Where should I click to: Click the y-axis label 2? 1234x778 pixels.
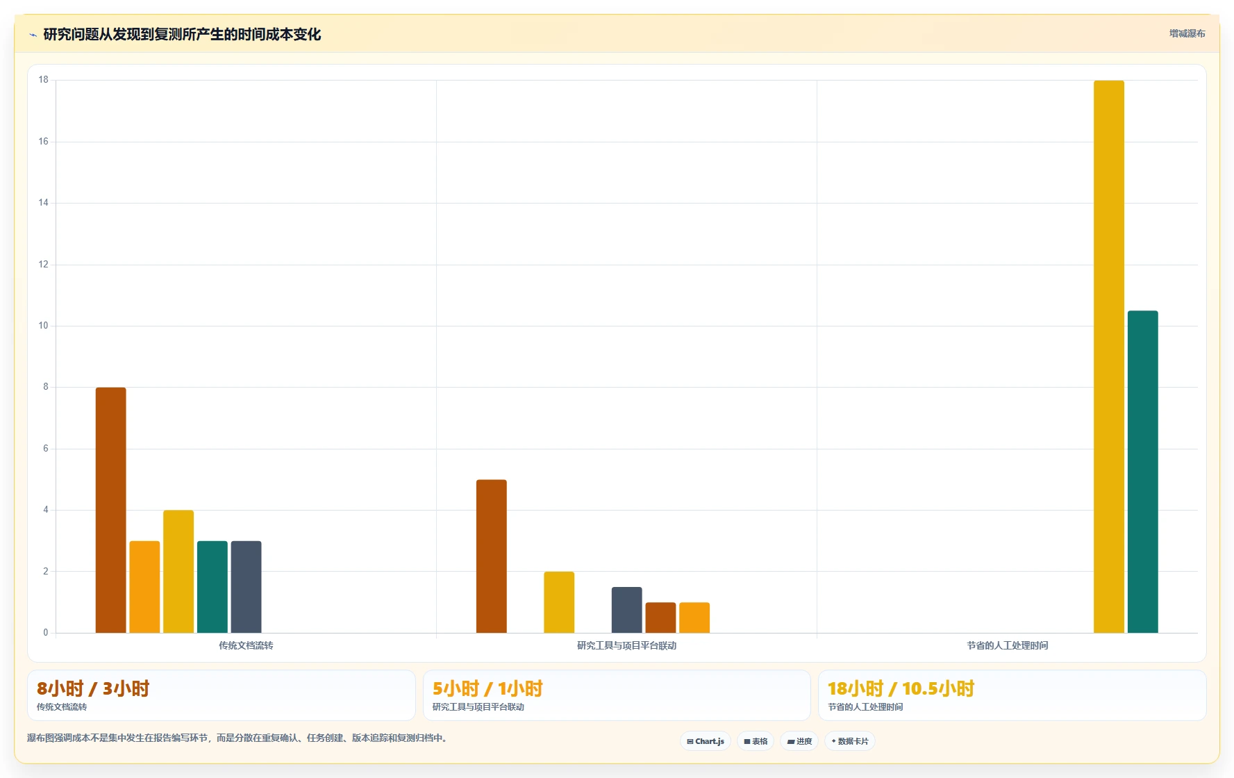point(46,572)
